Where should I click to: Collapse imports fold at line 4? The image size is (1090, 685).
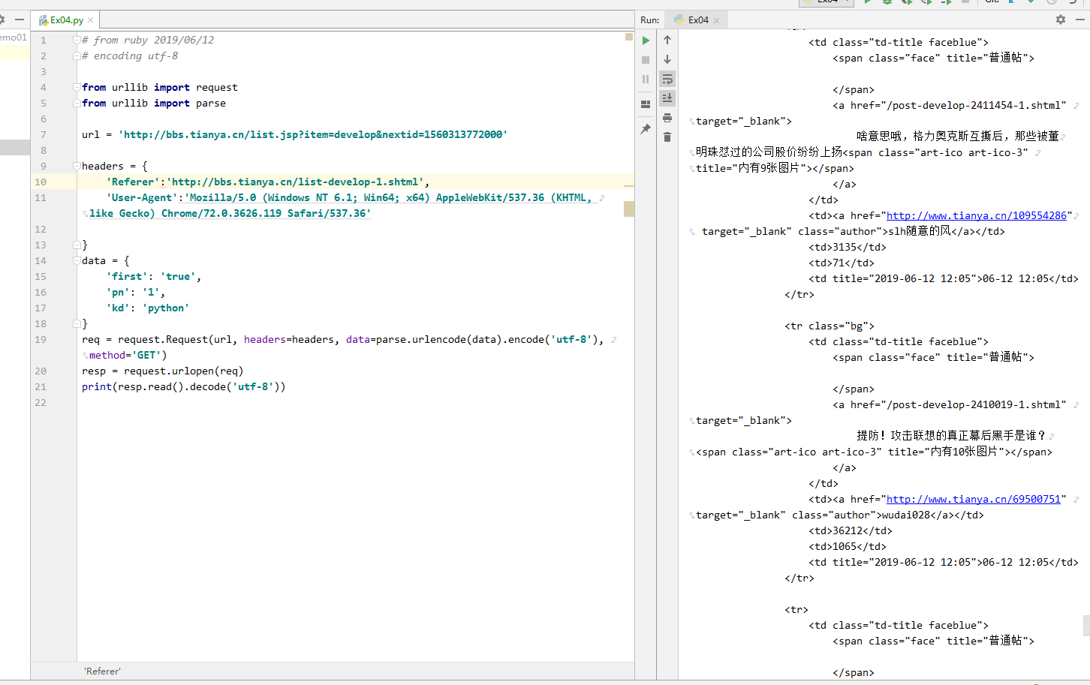click(77, 87)
